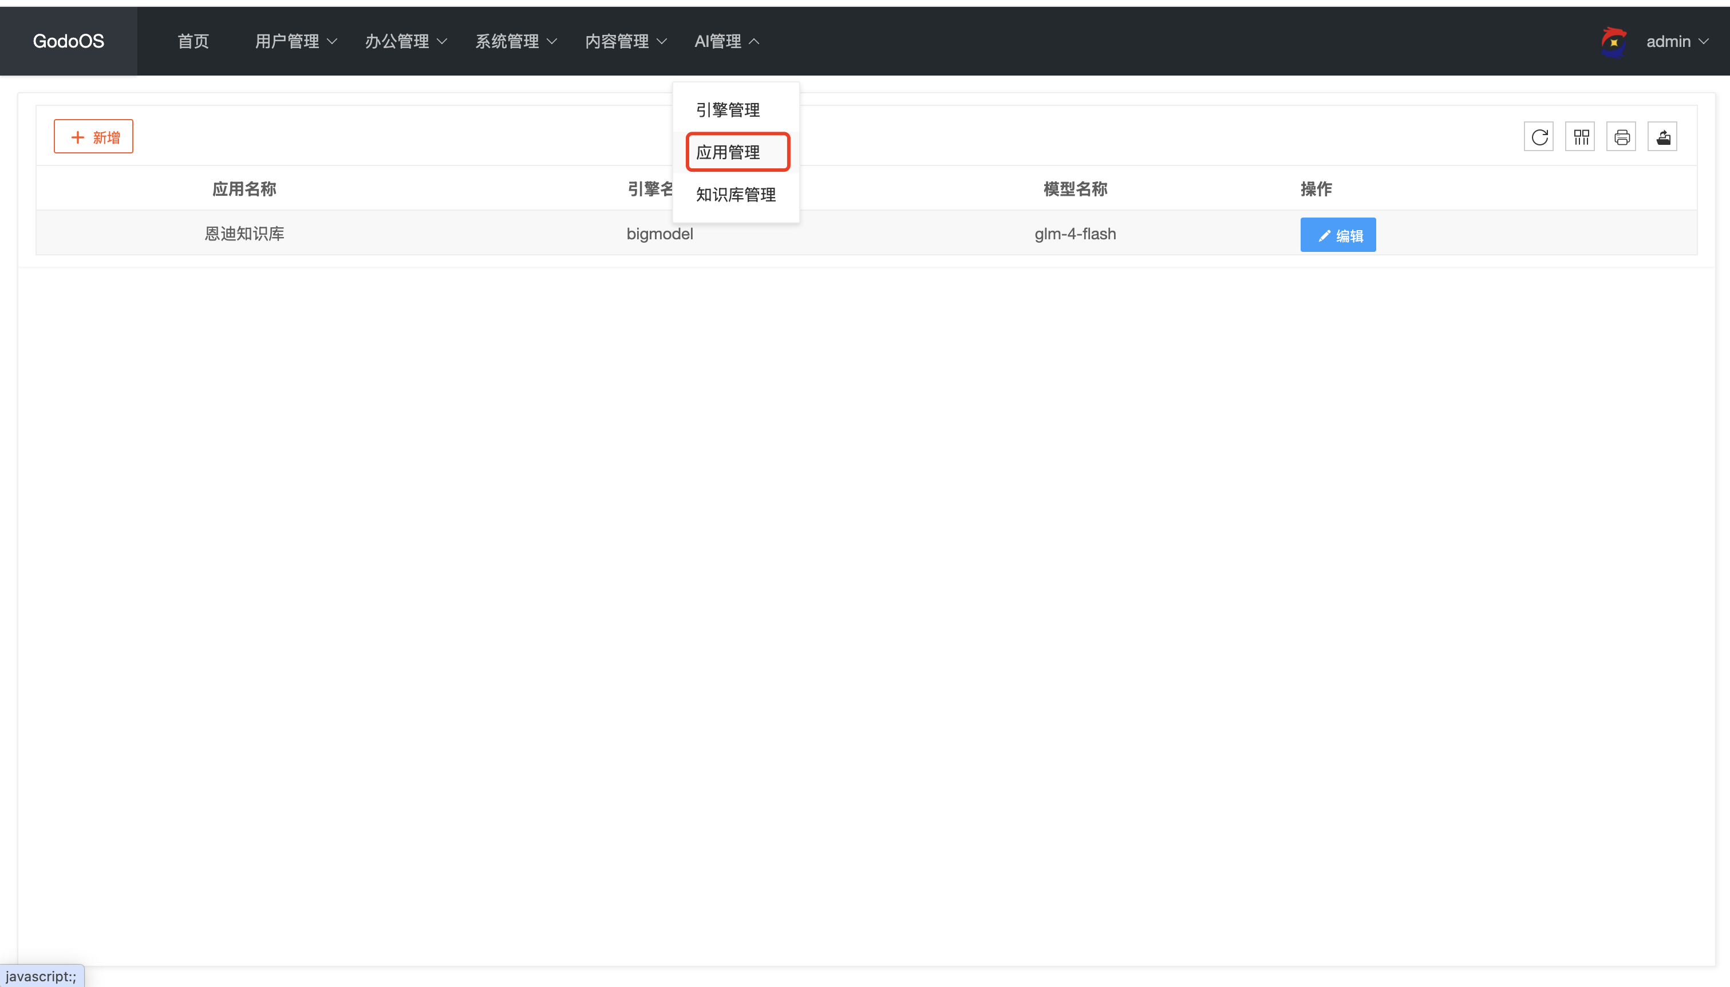Open the 内容管理 dropdown
This screenshot has height=987, width=1730.
click(624, 41)
